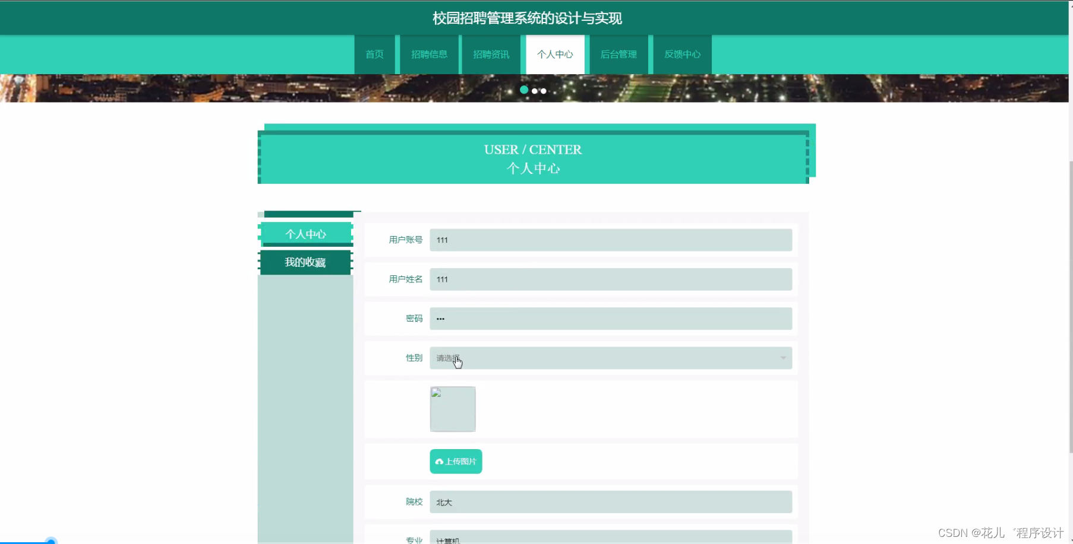Select 我的收藏 in the sidebar
Viewport: 1073px width, 544px height.
[305, 262]
